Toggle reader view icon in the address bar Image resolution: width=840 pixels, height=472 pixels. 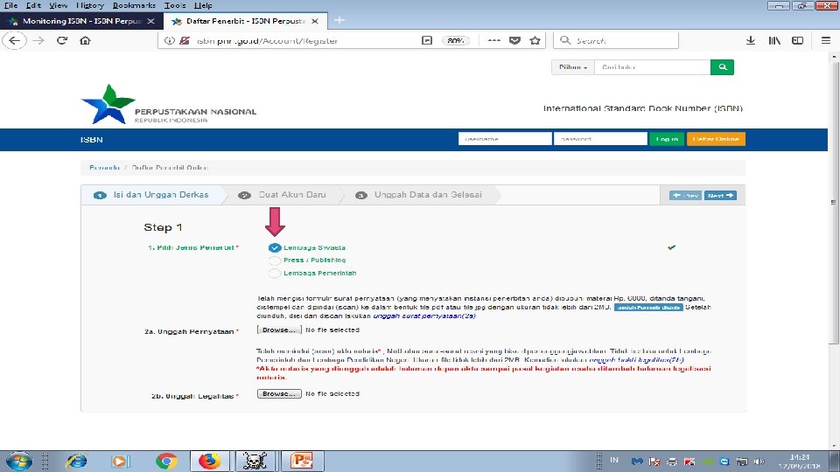tap(427, 40)
